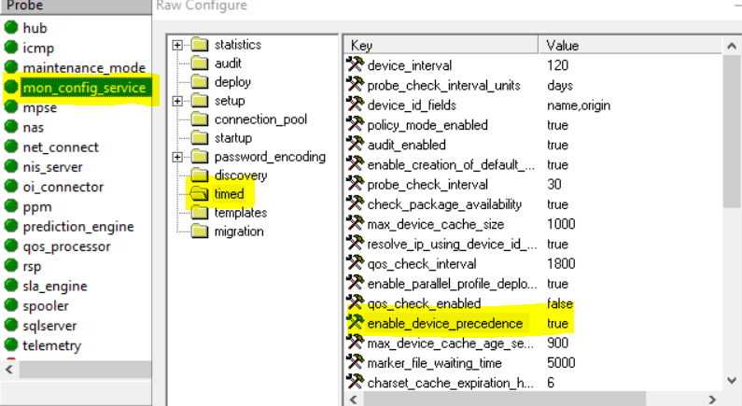Click the green status icon beside nas probe

click(11, 127)
